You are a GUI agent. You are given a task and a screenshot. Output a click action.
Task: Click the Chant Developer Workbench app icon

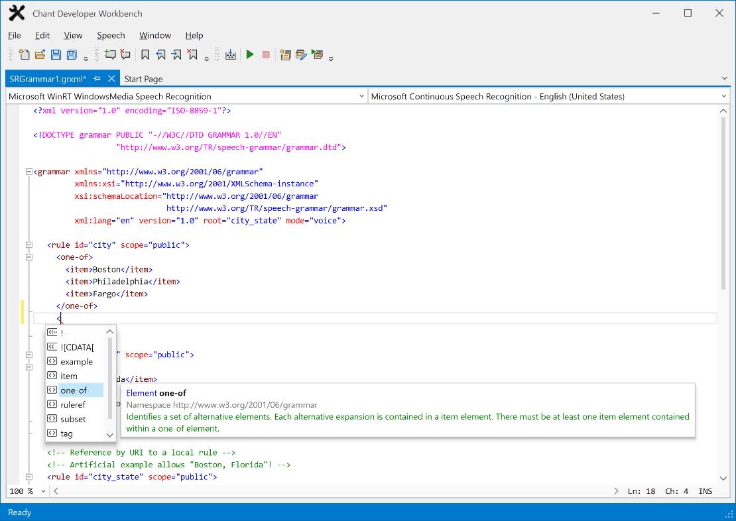point(17,13)
